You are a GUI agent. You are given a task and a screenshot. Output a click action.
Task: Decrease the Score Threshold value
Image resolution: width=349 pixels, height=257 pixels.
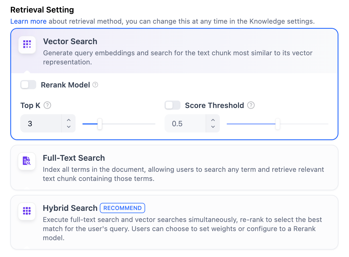click(x=213, y=127)
